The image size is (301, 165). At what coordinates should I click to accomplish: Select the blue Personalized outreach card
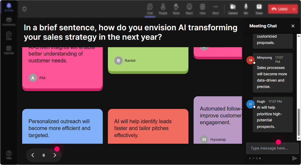(x=62, y=126)
